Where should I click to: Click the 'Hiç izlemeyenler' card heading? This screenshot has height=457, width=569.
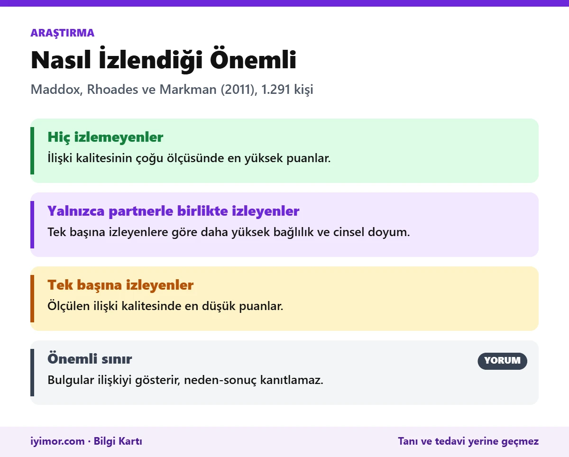105,137
